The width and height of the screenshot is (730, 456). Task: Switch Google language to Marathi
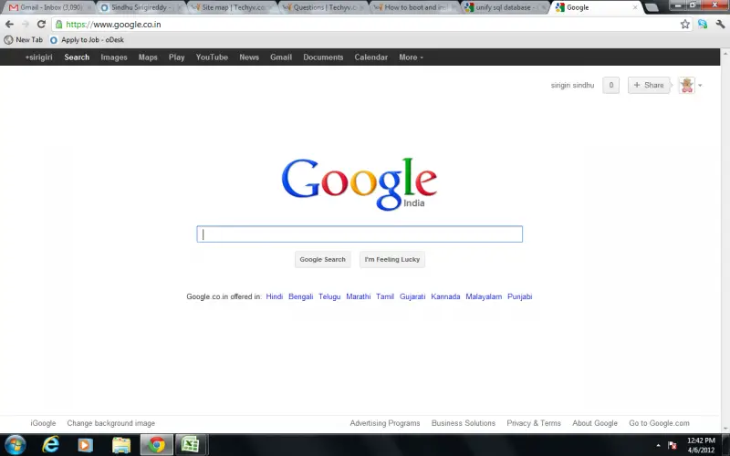pos(358,296)
